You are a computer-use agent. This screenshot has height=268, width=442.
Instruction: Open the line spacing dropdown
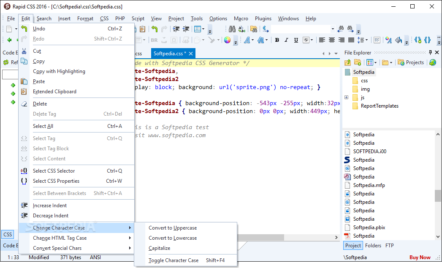click(x=366, y=40)
